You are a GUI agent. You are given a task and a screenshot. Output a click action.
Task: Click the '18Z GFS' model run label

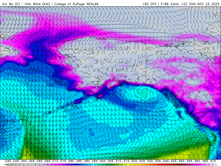click(x=149, y=4)
